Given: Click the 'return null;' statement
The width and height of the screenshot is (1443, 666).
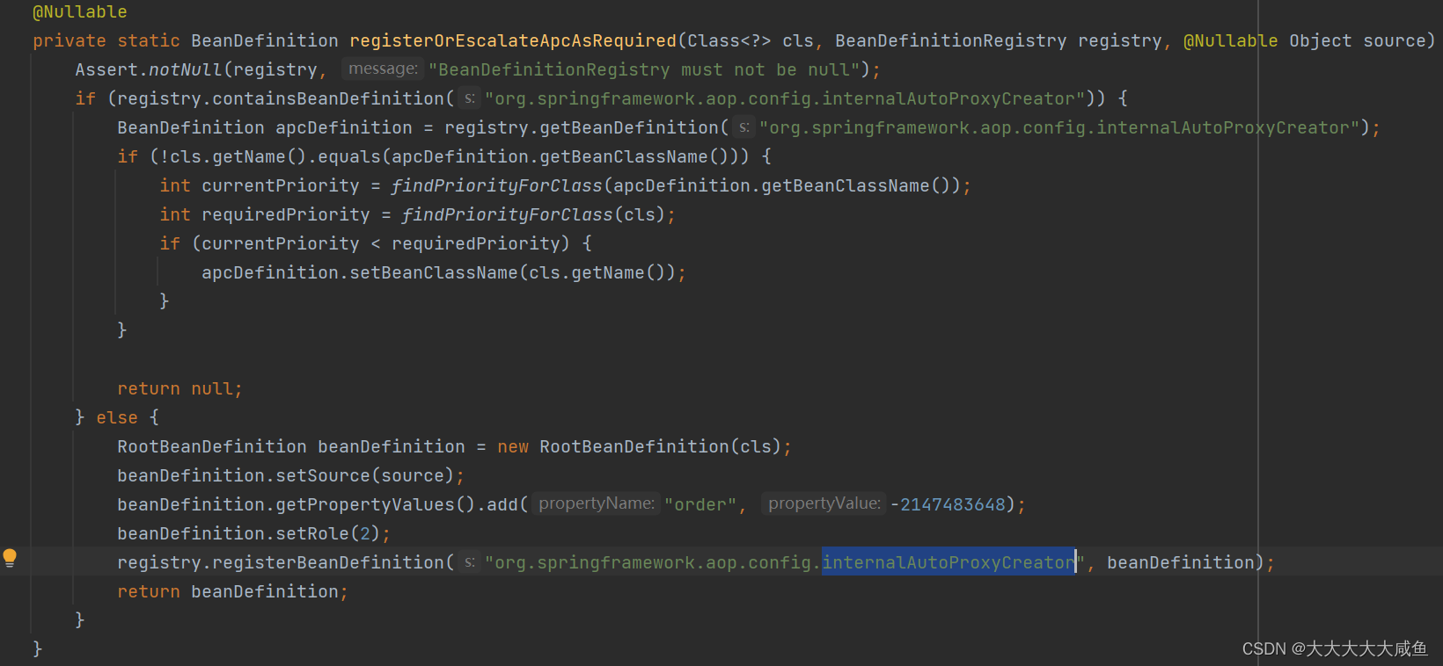Looking at the screenshot, I should [x=179, y=389].
